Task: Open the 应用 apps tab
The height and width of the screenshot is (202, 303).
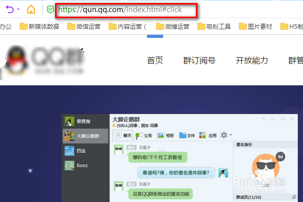Action: [208, 135]
